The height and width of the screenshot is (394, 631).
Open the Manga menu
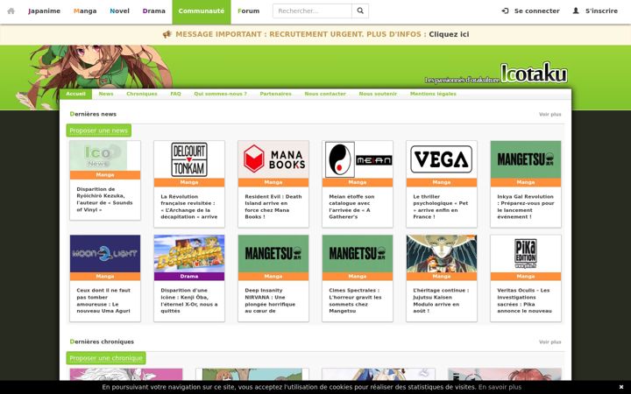85,11
